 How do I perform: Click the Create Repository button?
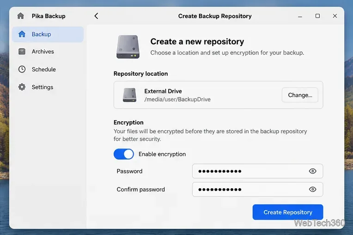[288, 212]
